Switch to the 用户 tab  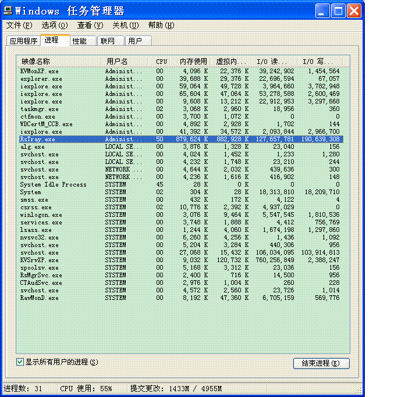point(139,41)
